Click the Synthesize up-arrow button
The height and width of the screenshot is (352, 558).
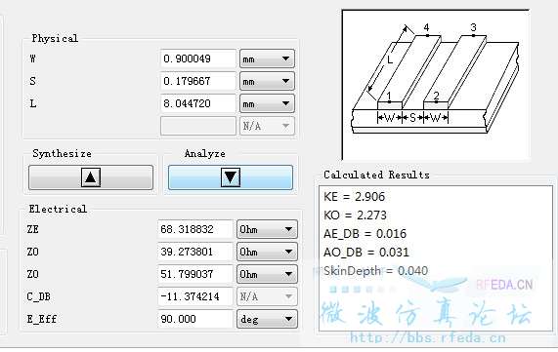91,177
